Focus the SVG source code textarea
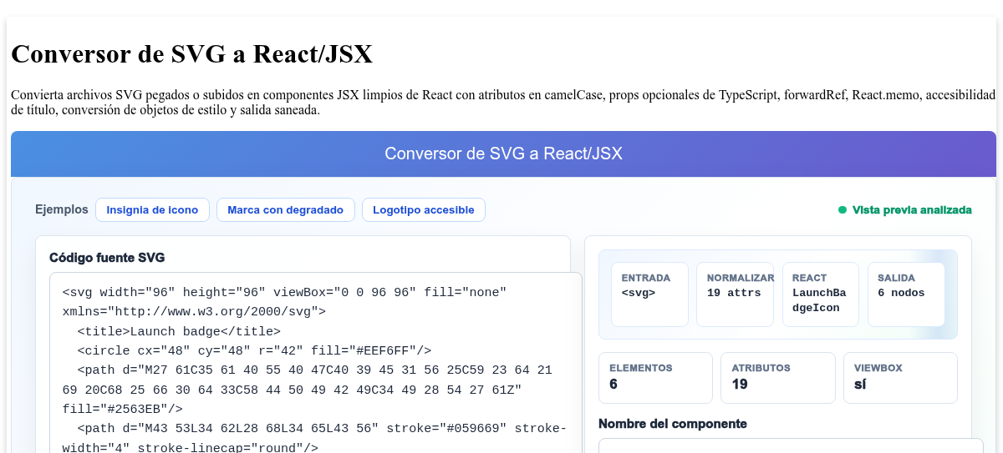Viewport: 1003px width, 453px height. tap(316, 363)
